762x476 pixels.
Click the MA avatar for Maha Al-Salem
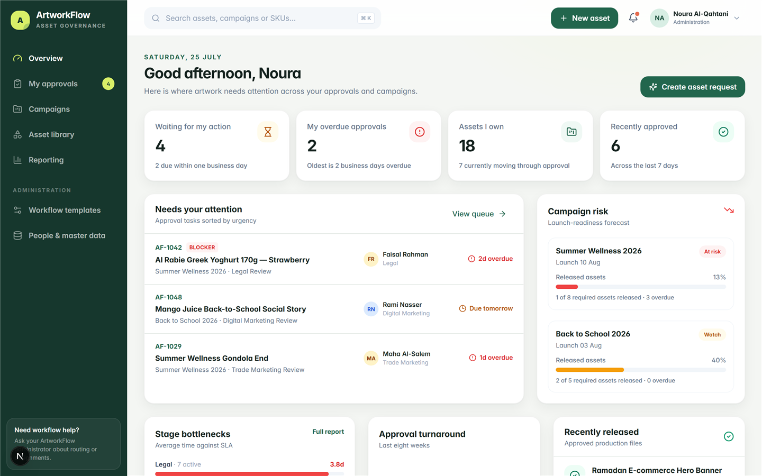pos(371,358)
